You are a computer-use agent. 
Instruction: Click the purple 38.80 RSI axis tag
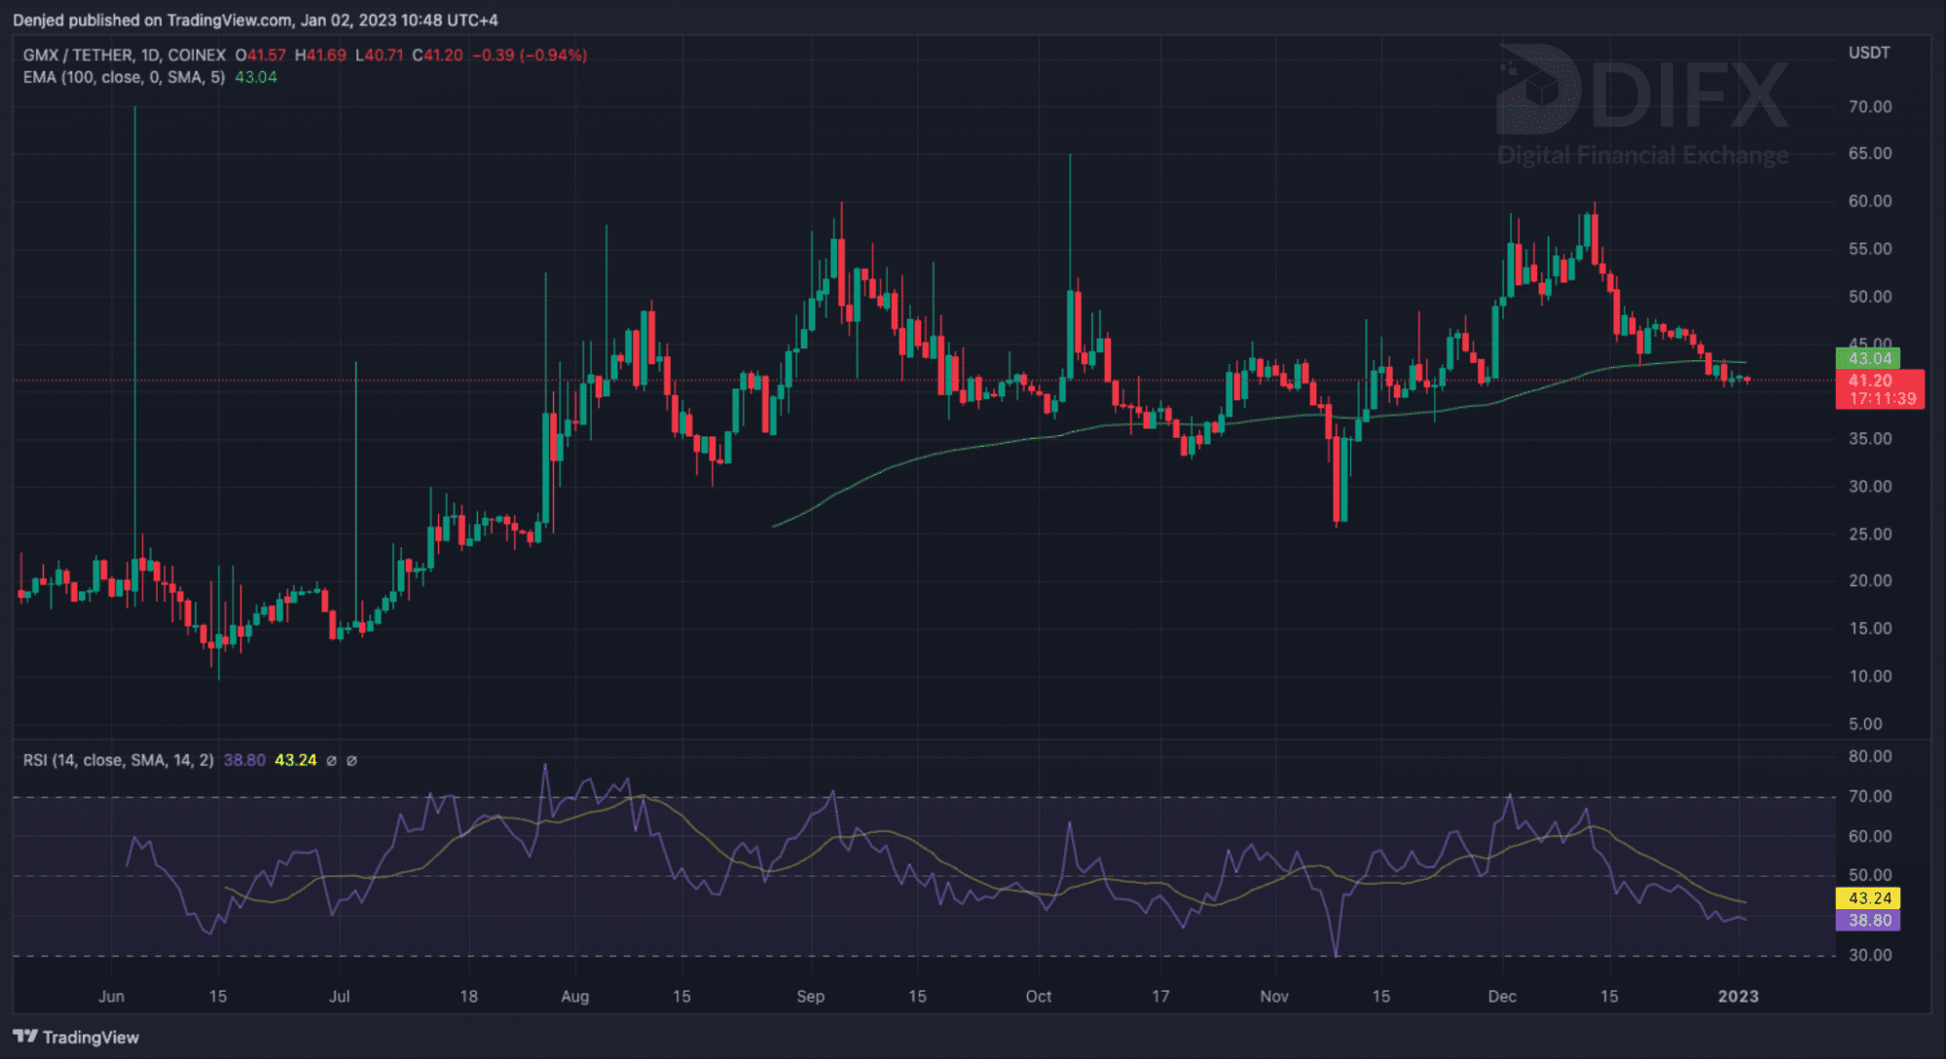click(1868, 920)
